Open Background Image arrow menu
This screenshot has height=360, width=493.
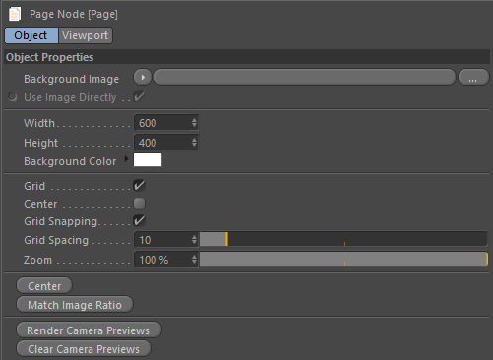pos(143,78)
